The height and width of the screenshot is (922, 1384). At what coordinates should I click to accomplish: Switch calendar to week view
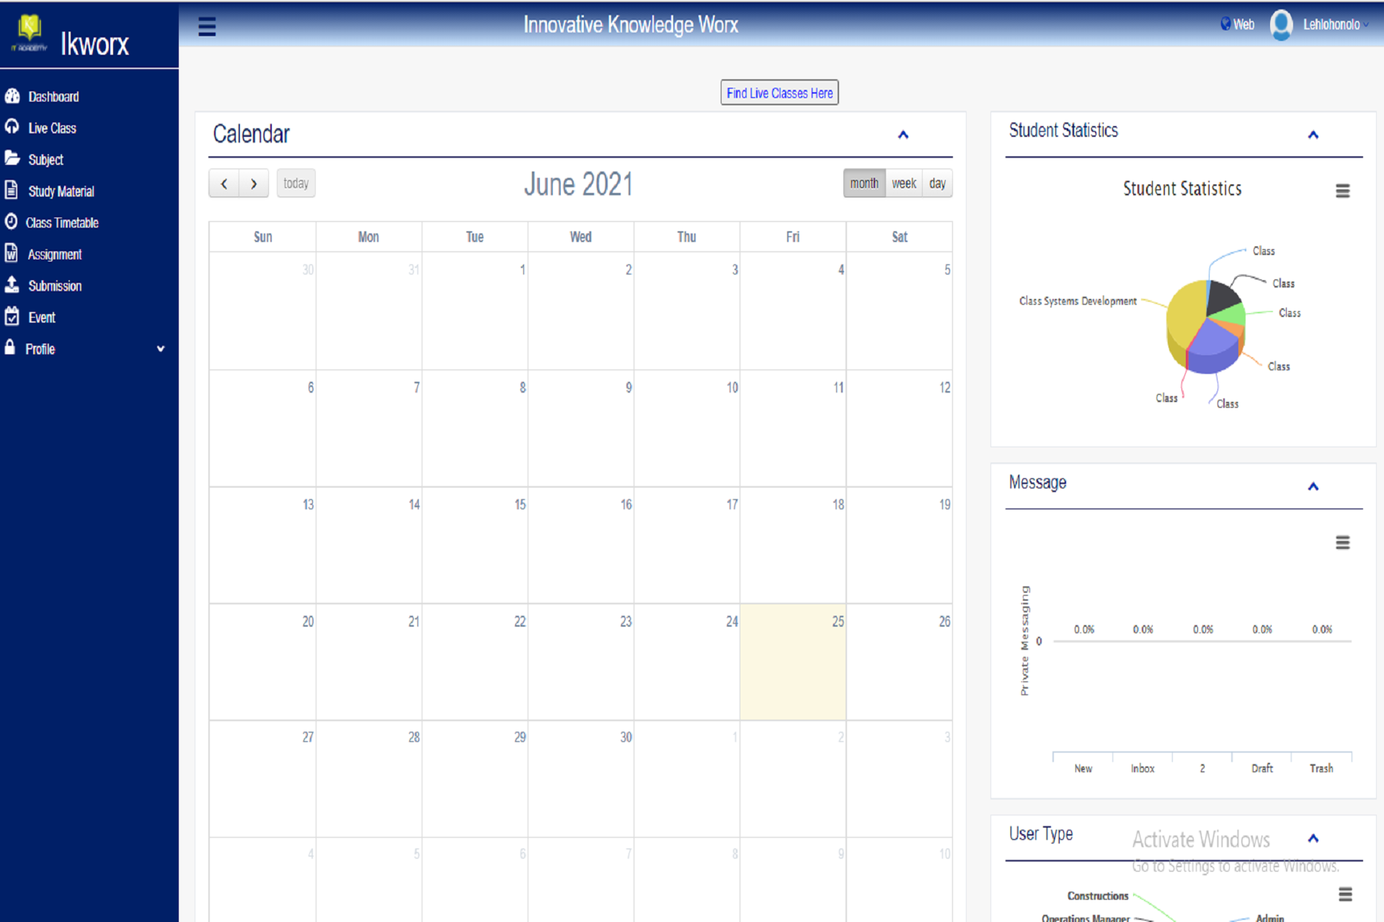pyautogui.click(x=904, y=184)
